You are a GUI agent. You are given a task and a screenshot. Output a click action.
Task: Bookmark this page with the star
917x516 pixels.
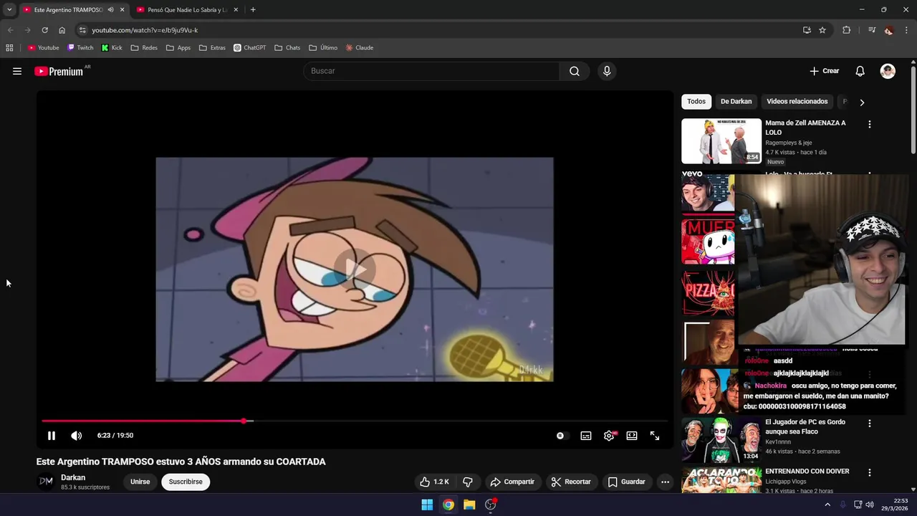click(822, 30)
